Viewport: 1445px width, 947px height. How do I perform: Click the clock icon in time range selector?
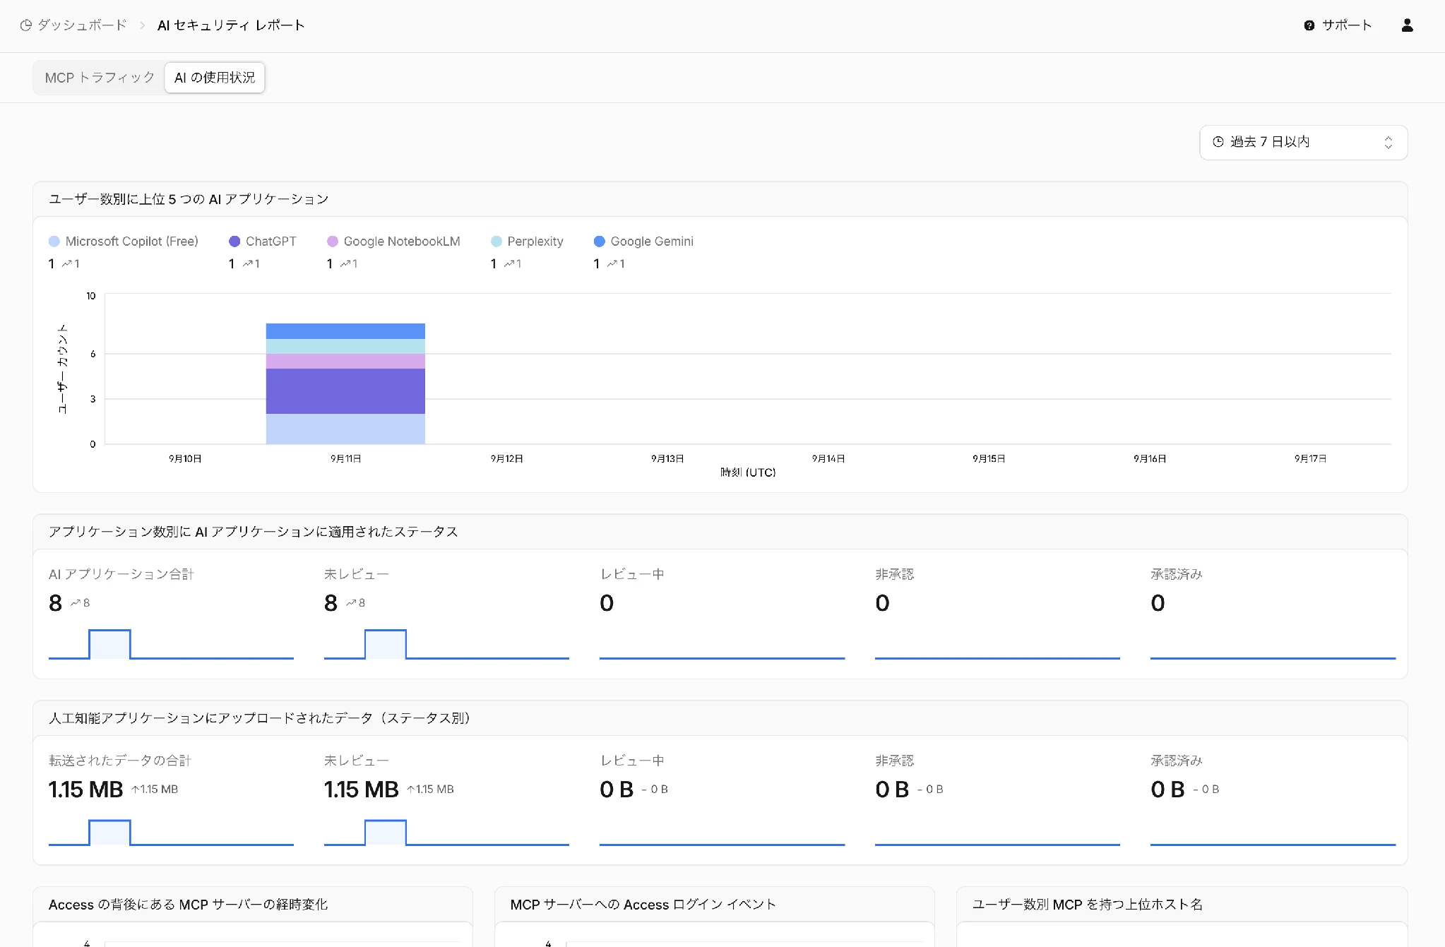coord(1218,142)
